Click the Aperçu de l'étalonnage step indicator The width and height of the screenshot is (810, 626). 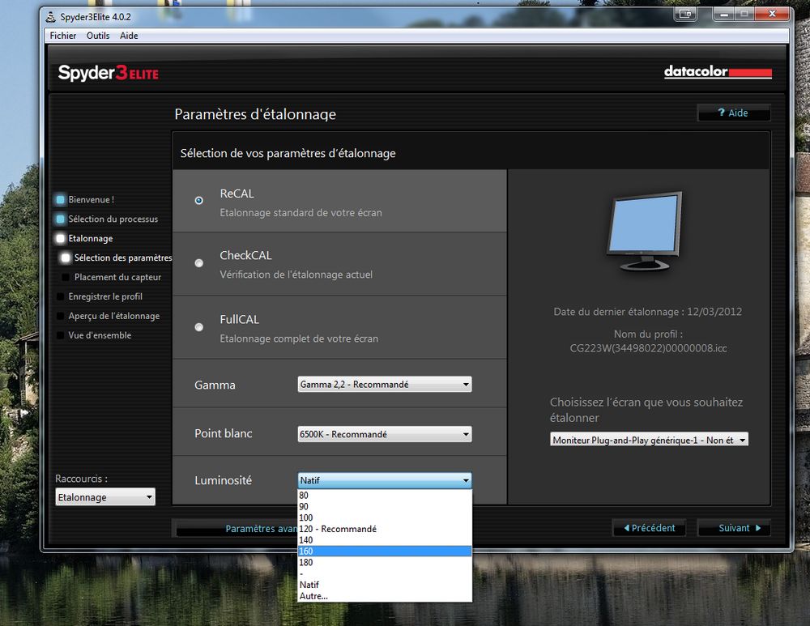(x=61, y=316)
